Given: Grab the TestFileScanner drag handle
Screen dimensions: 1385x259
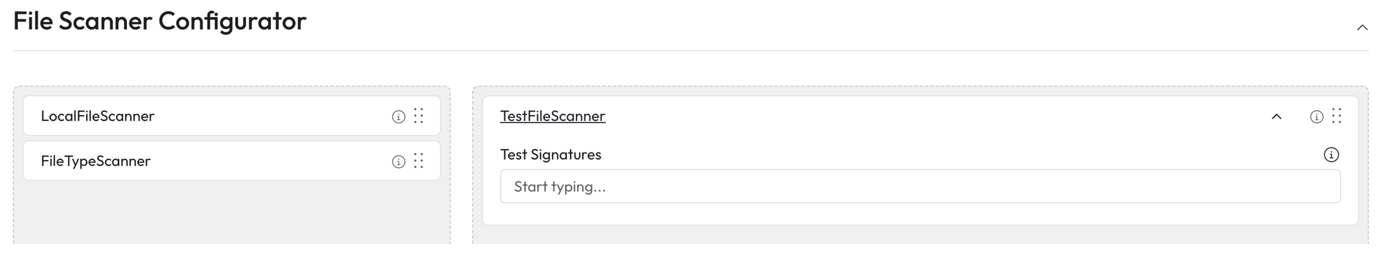Looking at the screenshot, I should 1336,116.
